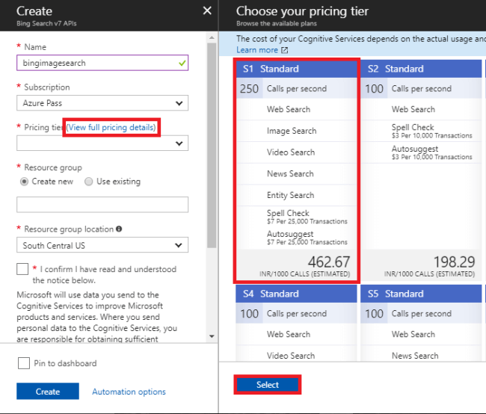The width and height of the screenshot is (486, 414).
Task: Select the Create new radio button
Action: (x=25, y=182)
